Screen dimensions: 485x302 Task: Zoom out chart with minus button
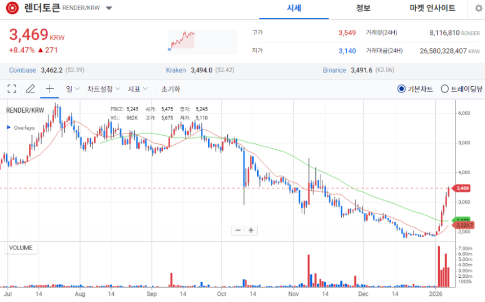tap(238, 230)
